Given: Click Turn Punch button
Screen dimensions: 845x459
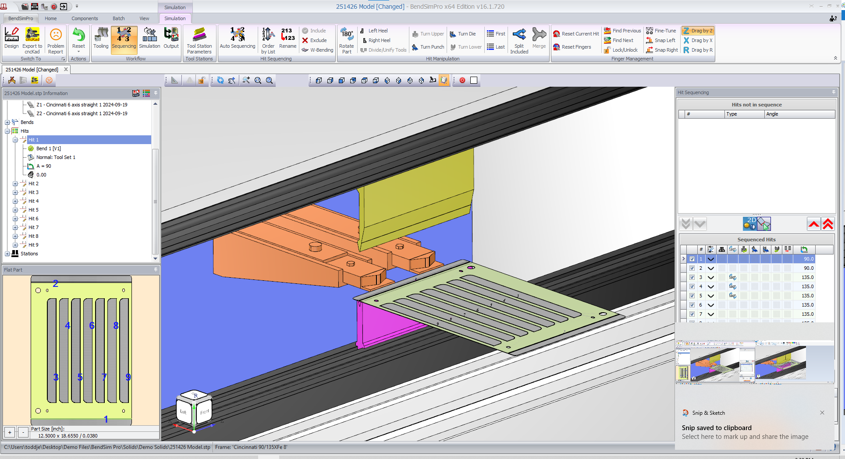Looking at the screenshot, I should point(428,47).
